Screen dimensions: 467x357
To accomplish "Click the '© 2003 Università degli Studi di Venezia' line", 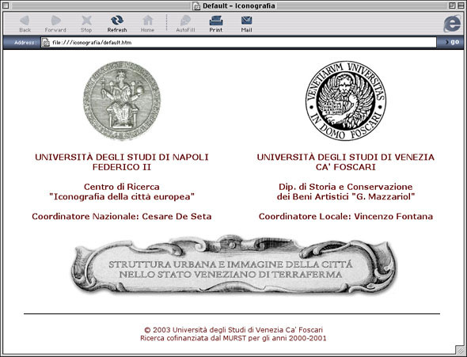I will coord(233,330).
